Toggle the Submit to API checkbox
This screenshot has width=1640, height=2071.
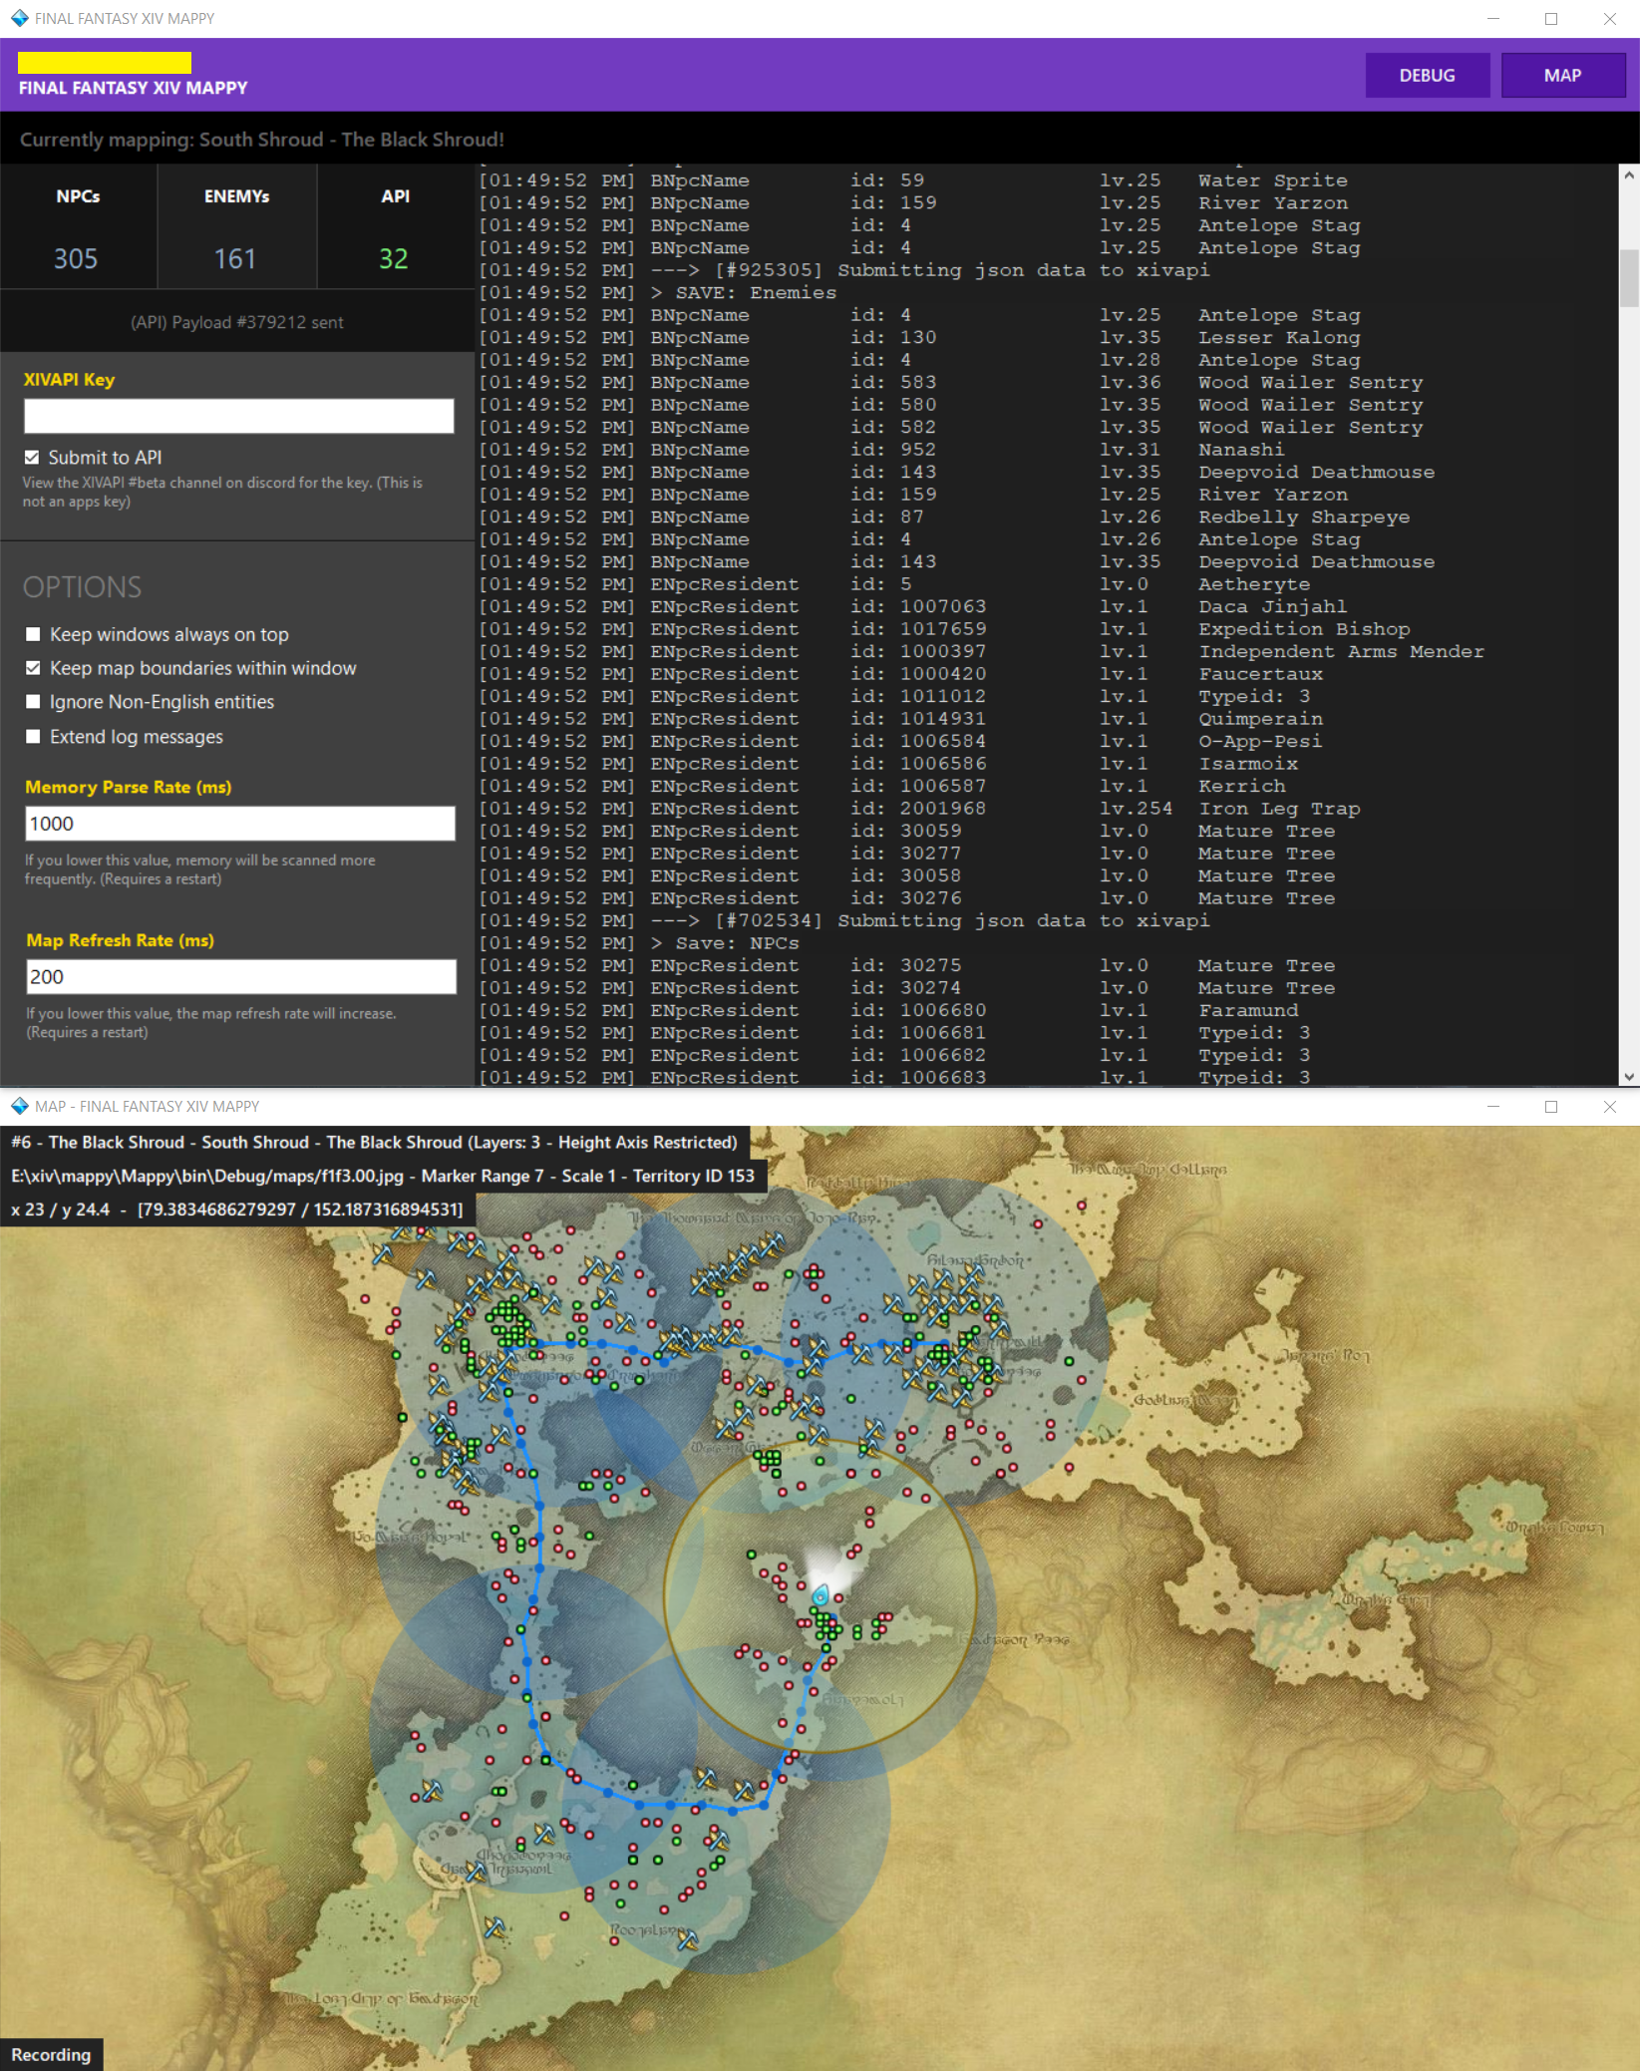click(32, 457)
